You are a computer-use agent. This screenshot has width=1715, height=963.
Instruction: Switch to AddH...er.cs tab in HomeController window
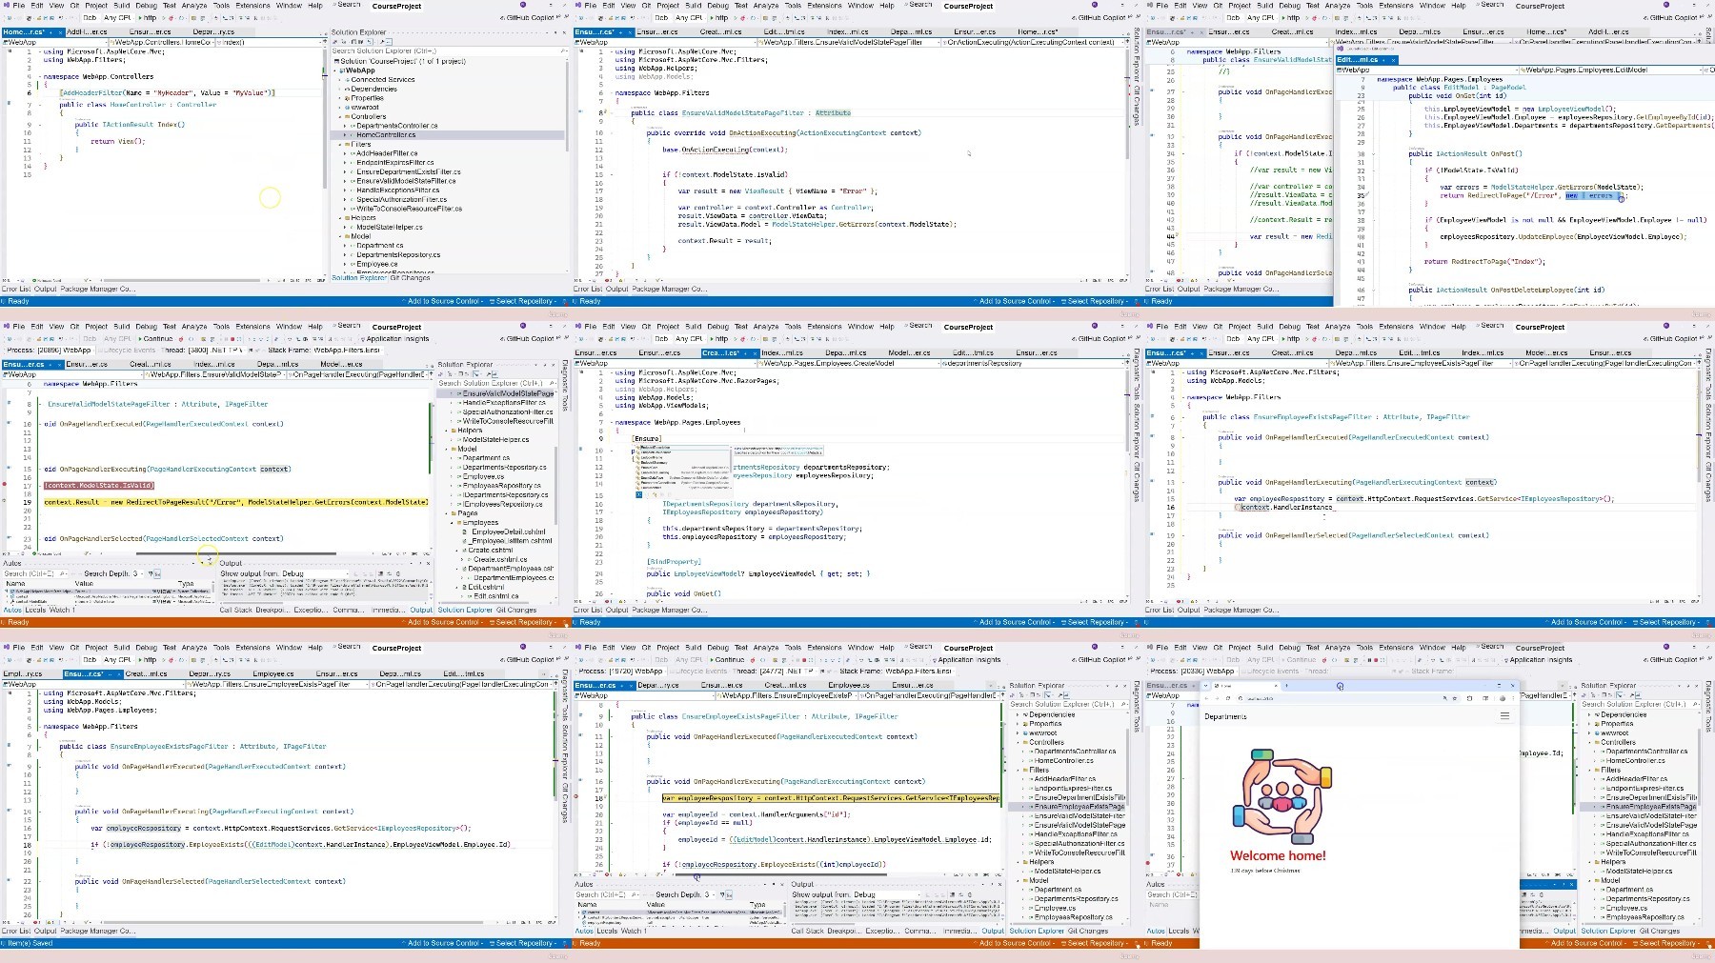click(87, 31)
